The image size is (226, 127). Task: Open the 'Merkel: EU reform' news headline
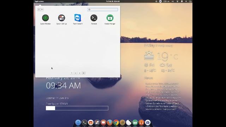[x=162, y=103]
